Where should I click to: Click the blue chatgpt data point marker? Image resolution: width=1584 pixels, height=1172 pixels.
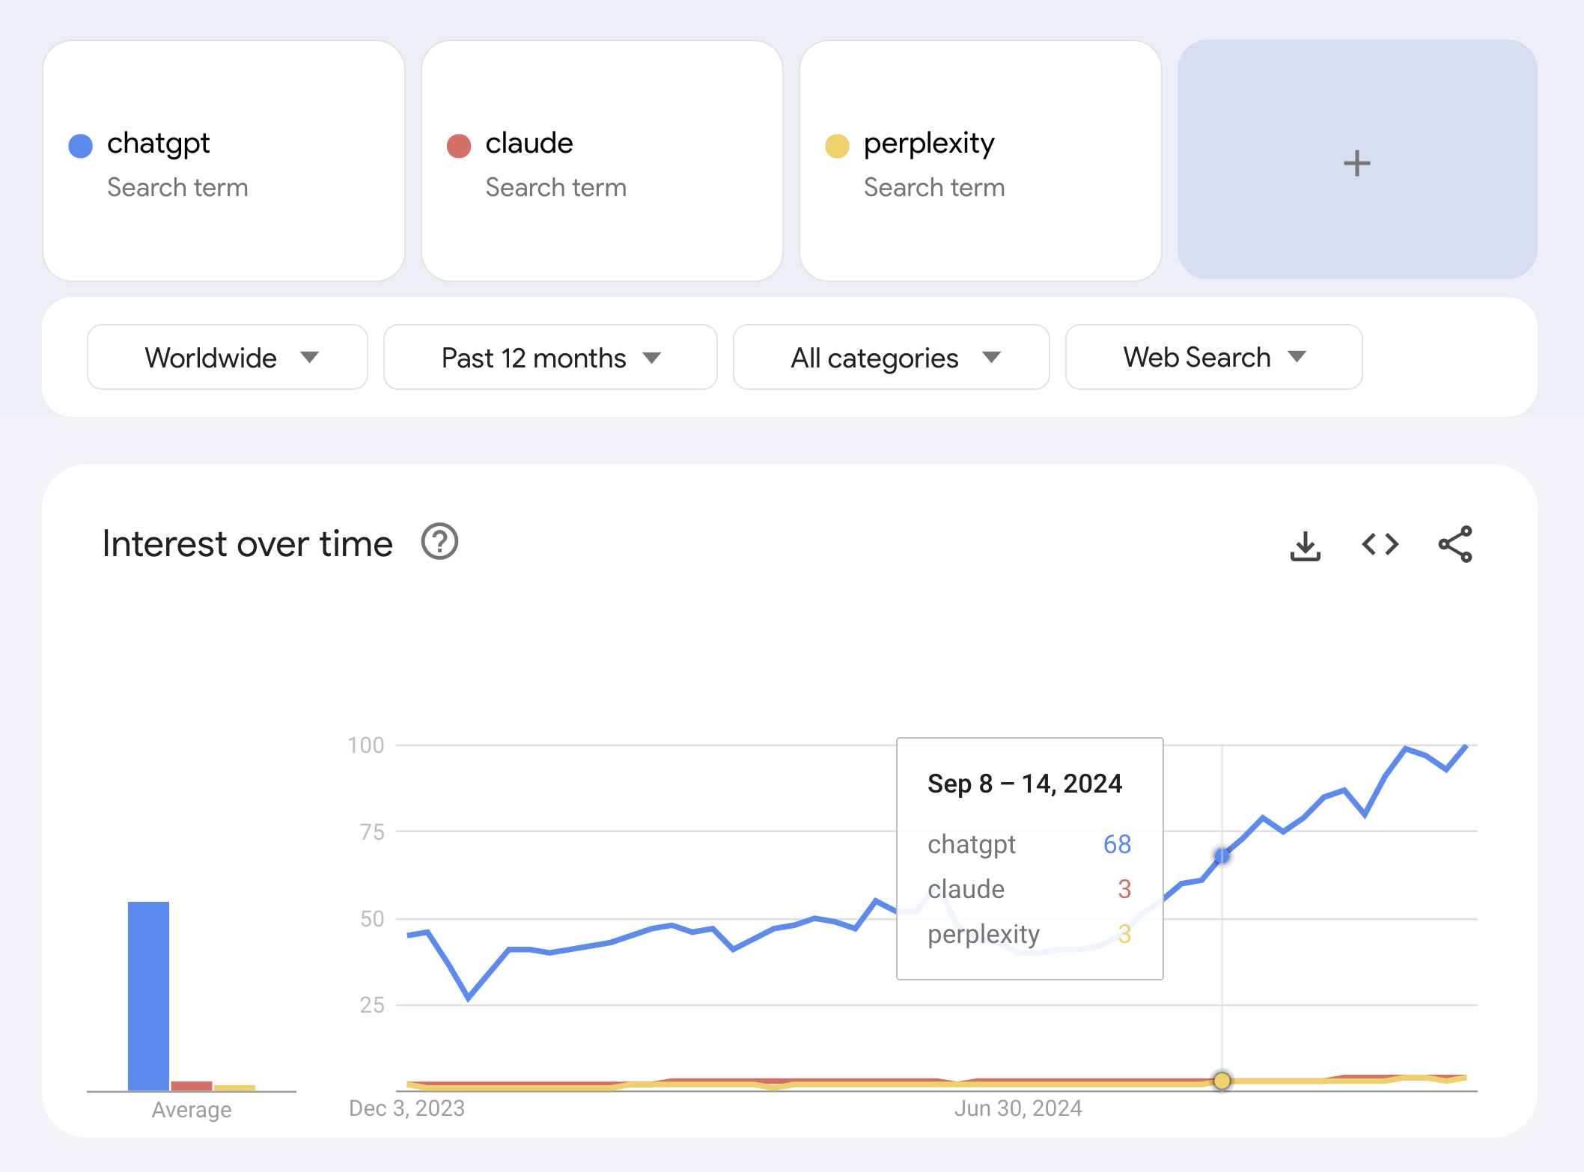[x=1222, y=855]
